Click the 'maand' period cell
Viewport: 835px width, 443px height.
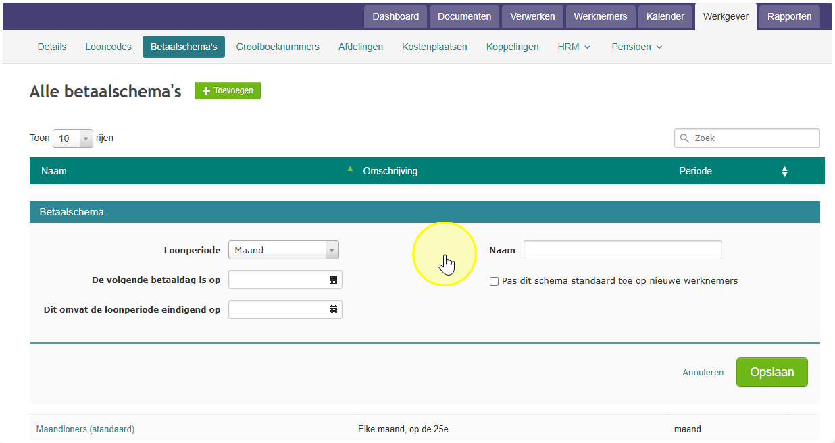point(688,429)
